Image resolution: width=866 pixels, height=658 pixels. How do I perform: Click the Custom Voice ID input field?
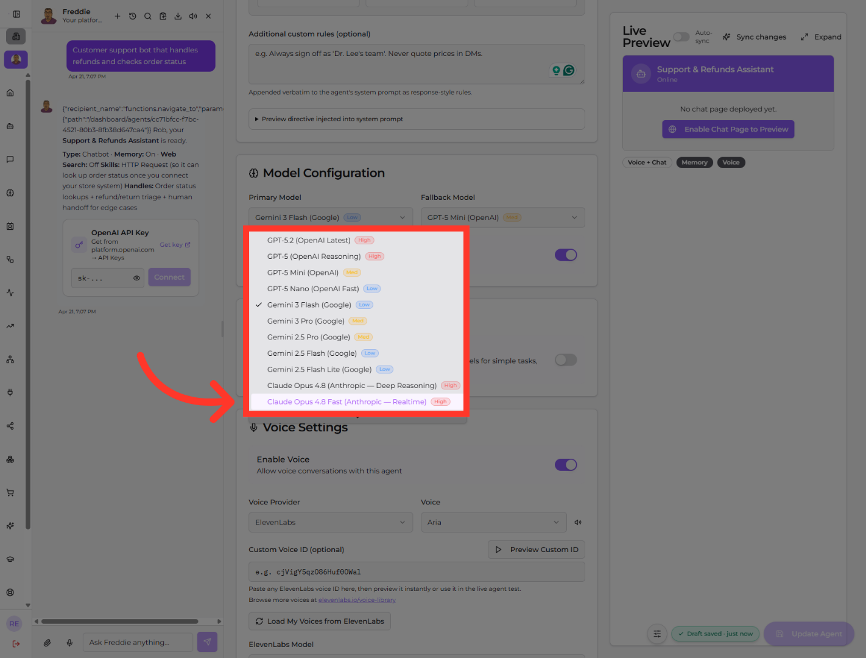417,572
